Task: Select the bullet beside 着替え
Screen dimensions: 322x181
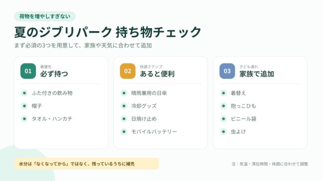Action: [x=223, y=93]
